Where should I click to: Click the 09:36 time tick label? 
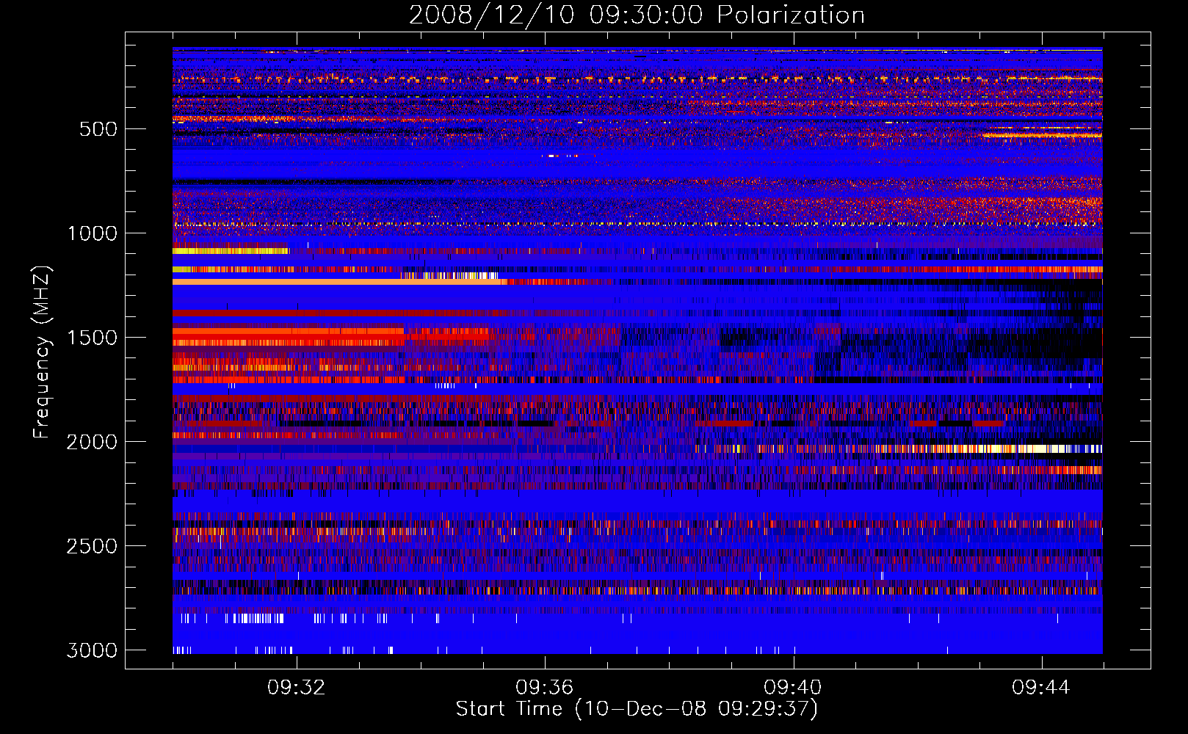click(544, 688)
